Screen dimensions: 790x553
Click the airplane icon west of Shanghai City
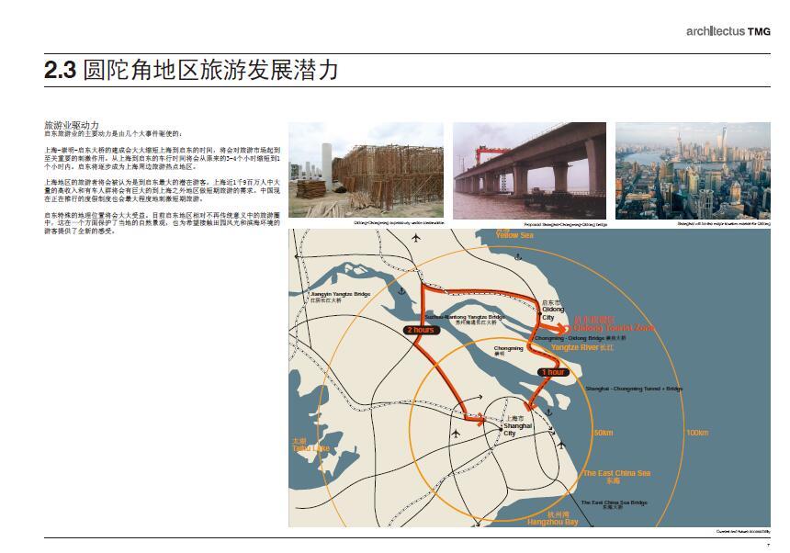(456, 434)
